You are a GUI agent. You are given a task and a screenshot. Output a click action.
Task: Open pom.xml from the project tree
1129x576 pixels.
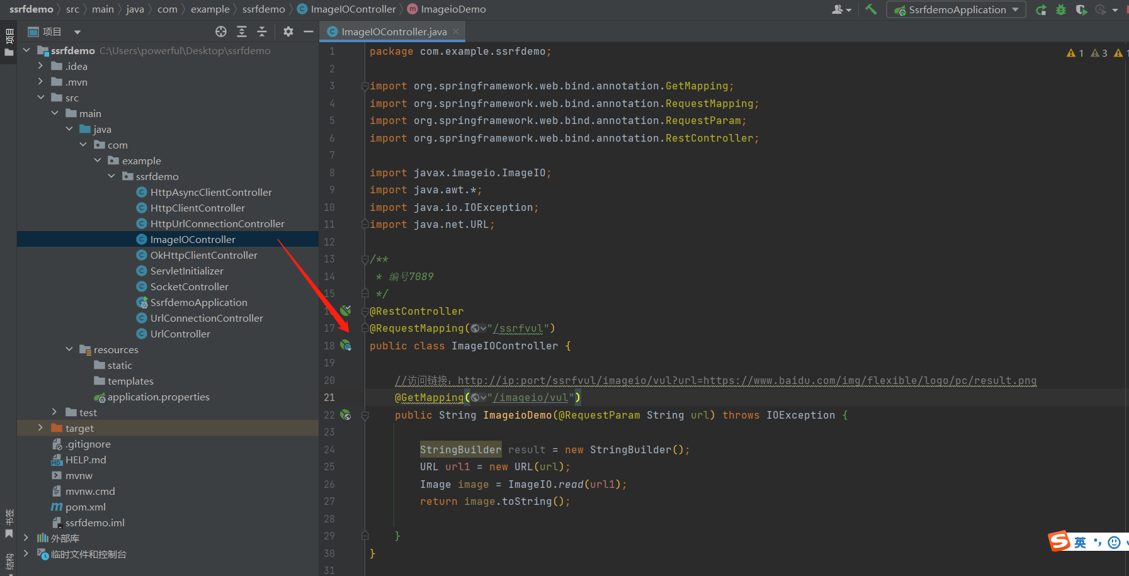tap(85, 507)
